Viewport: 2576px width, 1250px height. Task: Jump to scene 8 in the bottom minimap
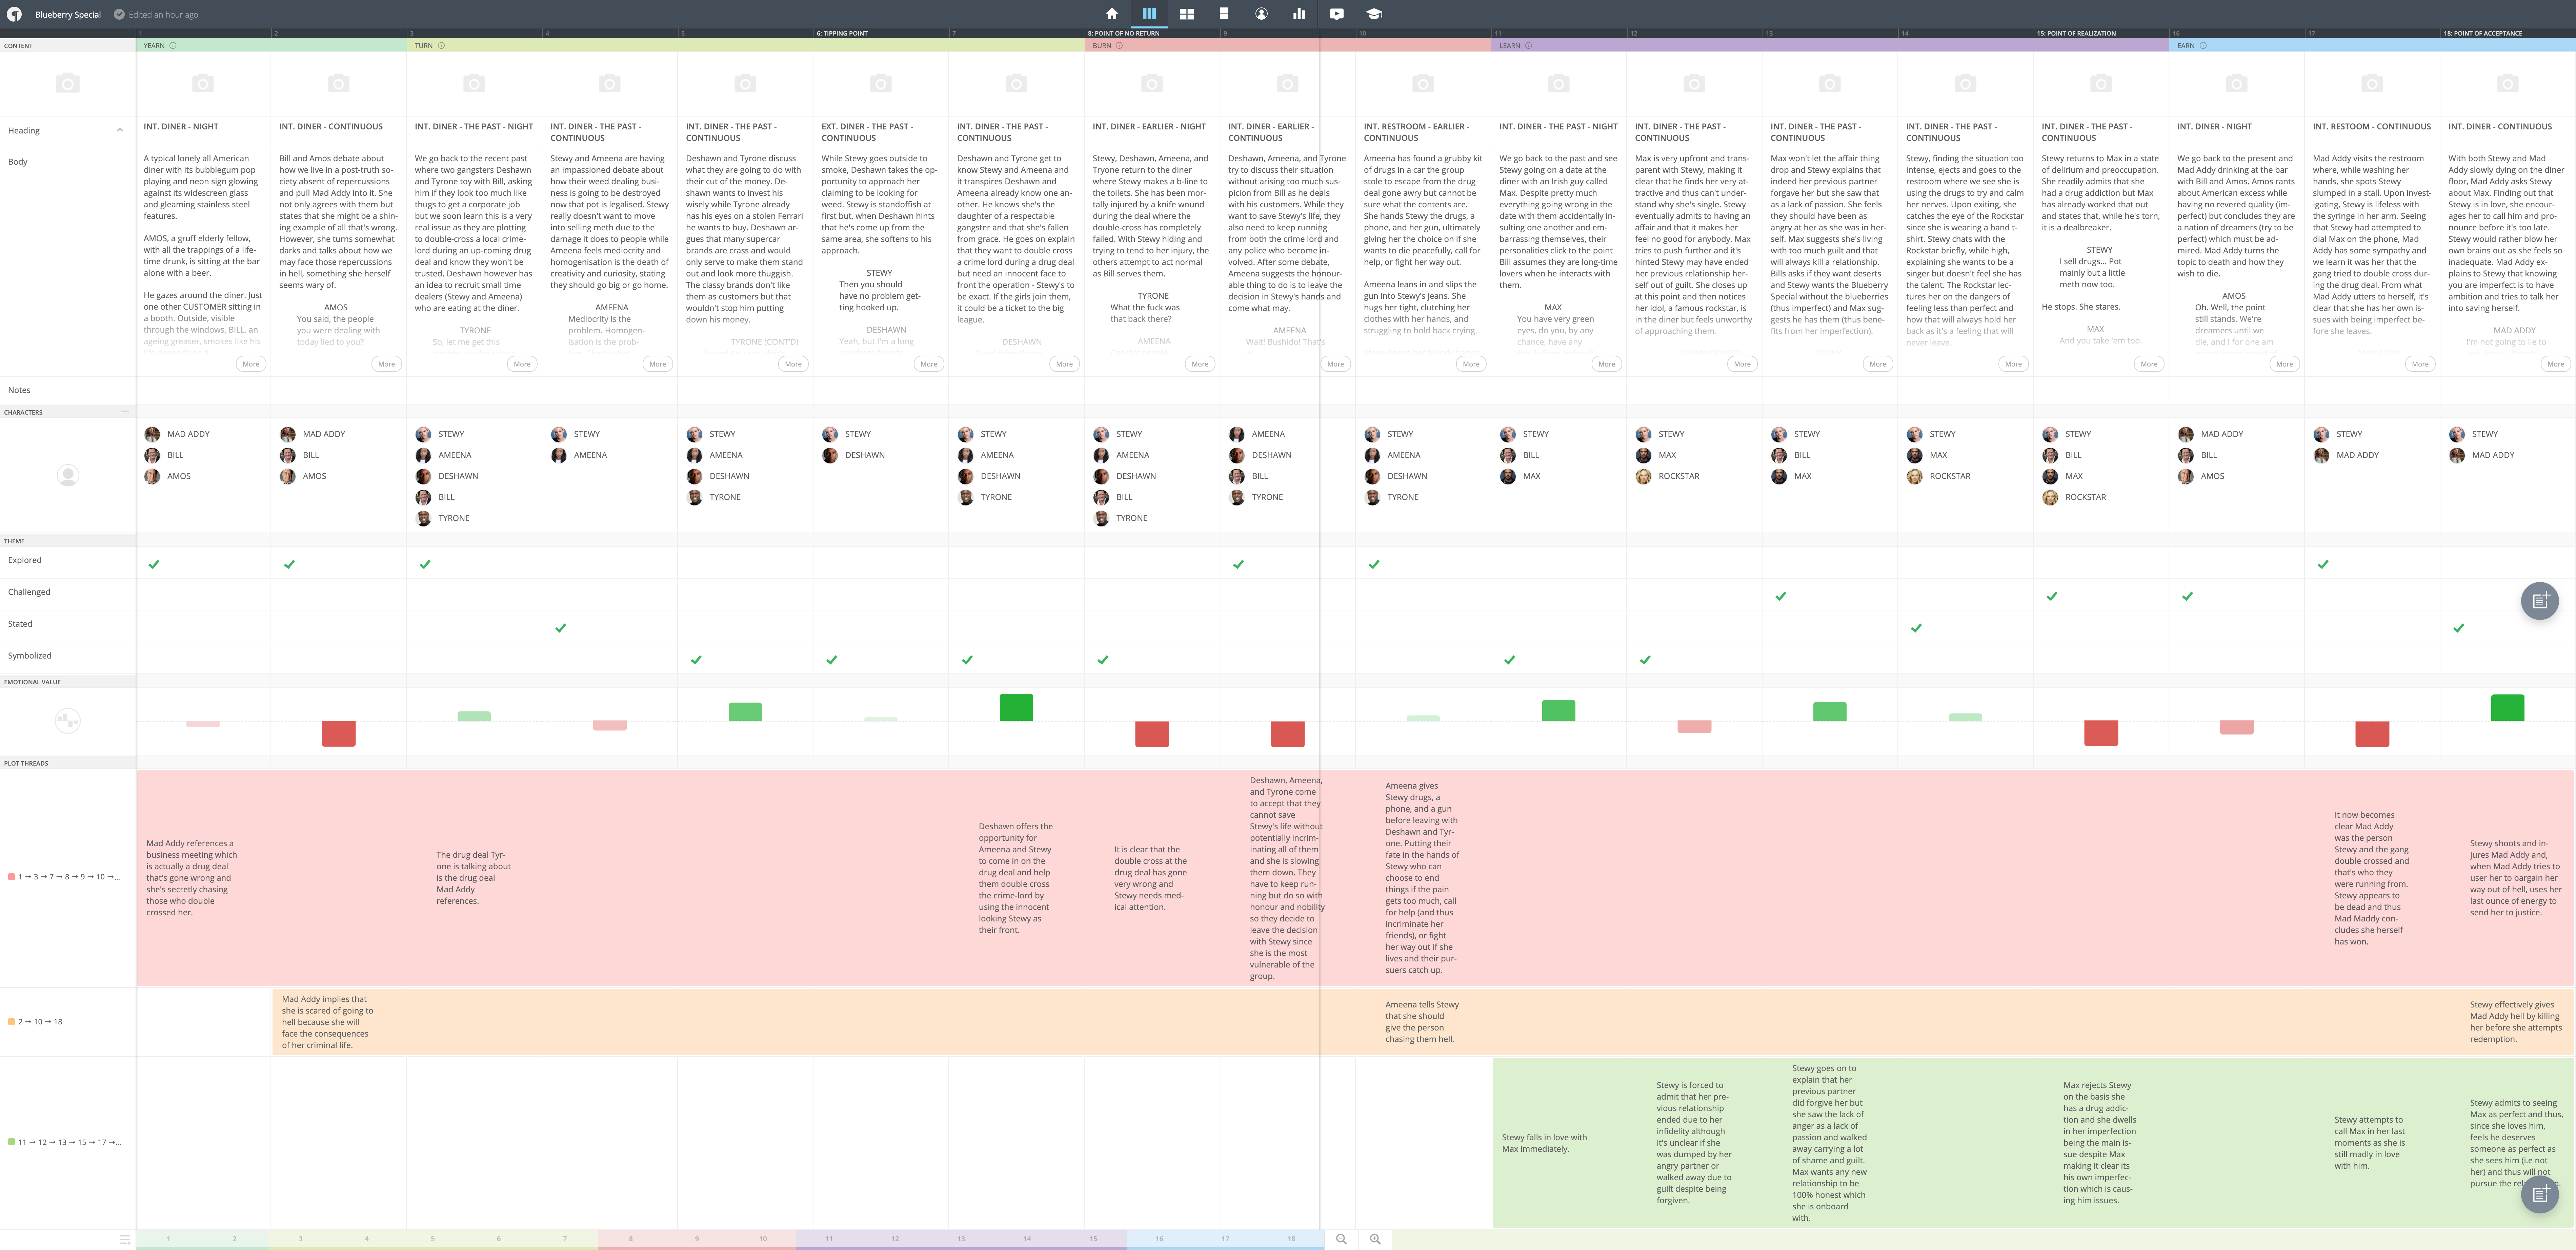[x=631, y=1239]
